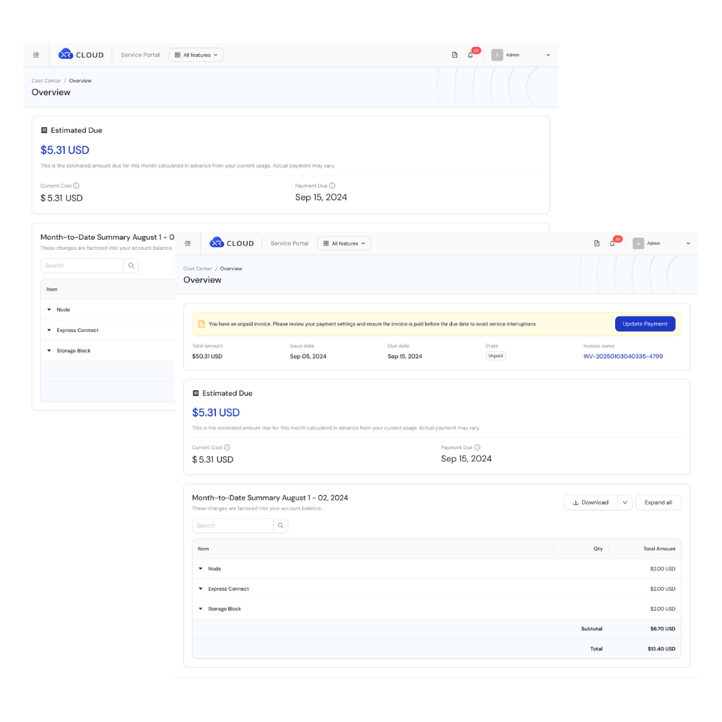Click Item column header in front window

tap(203, 549)
